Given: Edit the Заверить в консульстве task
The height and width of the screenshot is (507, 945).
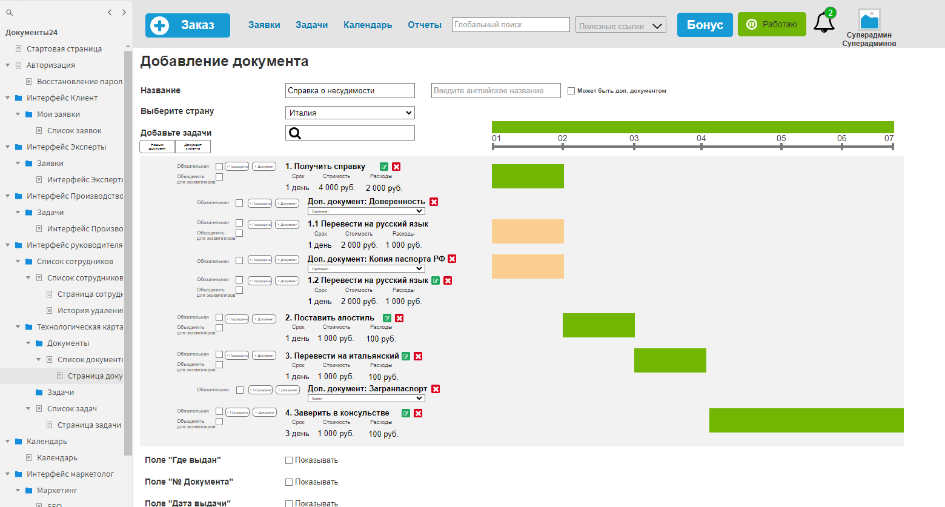Looking at the screenshot, I should pos(406,413).
